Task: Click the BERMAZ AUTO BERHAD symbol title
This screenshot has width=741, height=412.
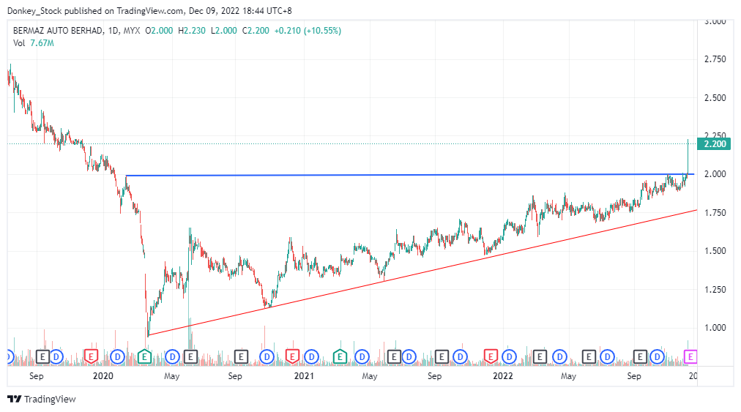Action: [x=58, y=31]
